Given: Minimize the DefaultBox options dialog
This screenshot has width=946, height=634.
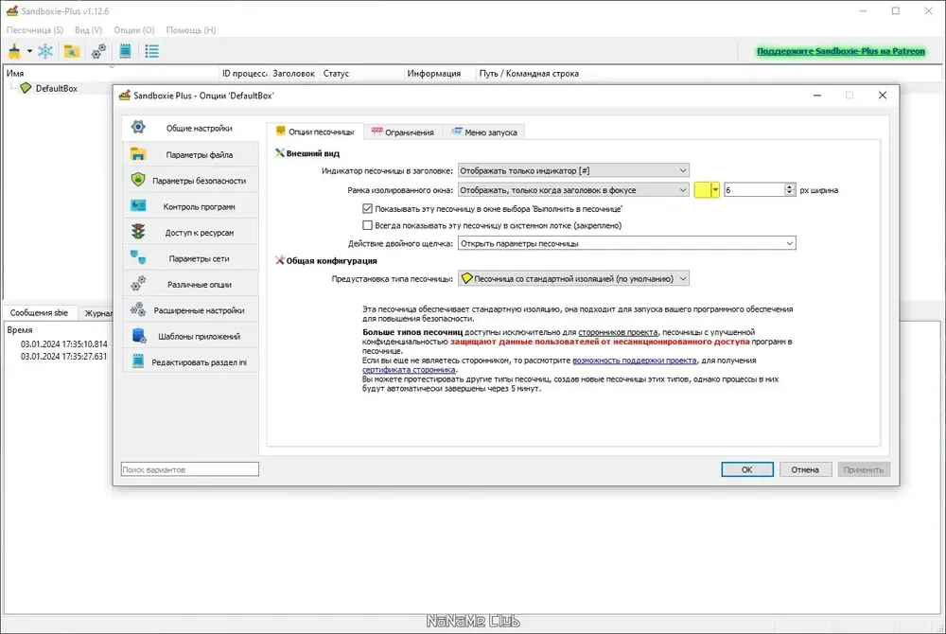Looking at the screenshot, I should [817, 96].
